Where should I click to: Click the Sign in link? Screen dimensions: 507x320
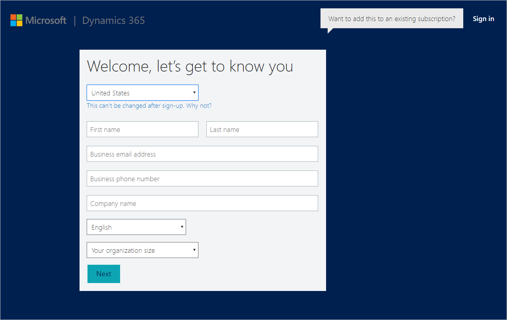(483, 18)
